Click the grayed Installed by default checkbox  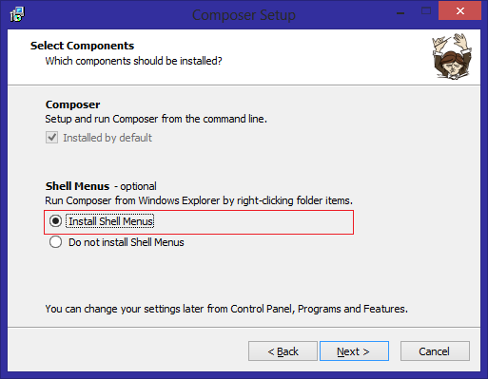coord(51,138)
